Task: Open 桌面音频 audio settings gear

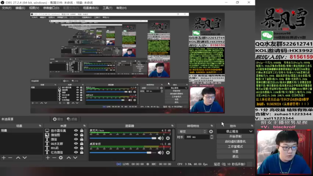Action: (168, 153)
